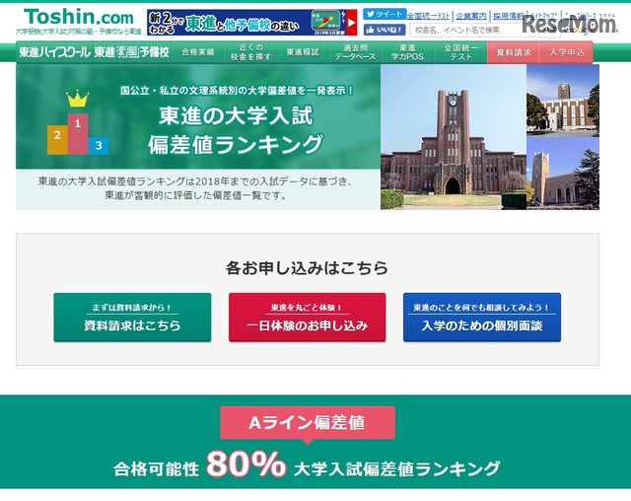Click blue 入学のための個別面談 button

tap(482, 318)
